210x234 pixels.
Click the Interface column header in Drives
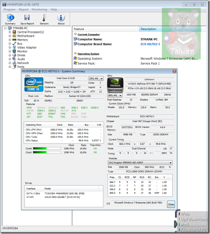coord(34,189)
